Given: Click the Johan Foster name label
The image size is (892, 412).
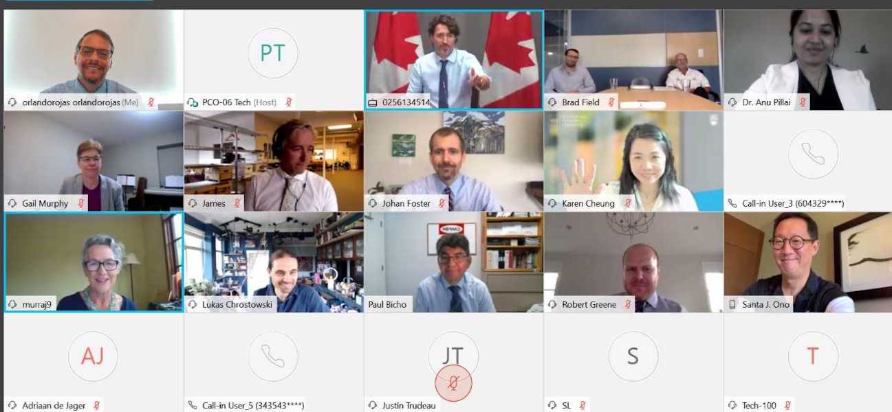Looking at the screenshot, I should click(406, 203).
